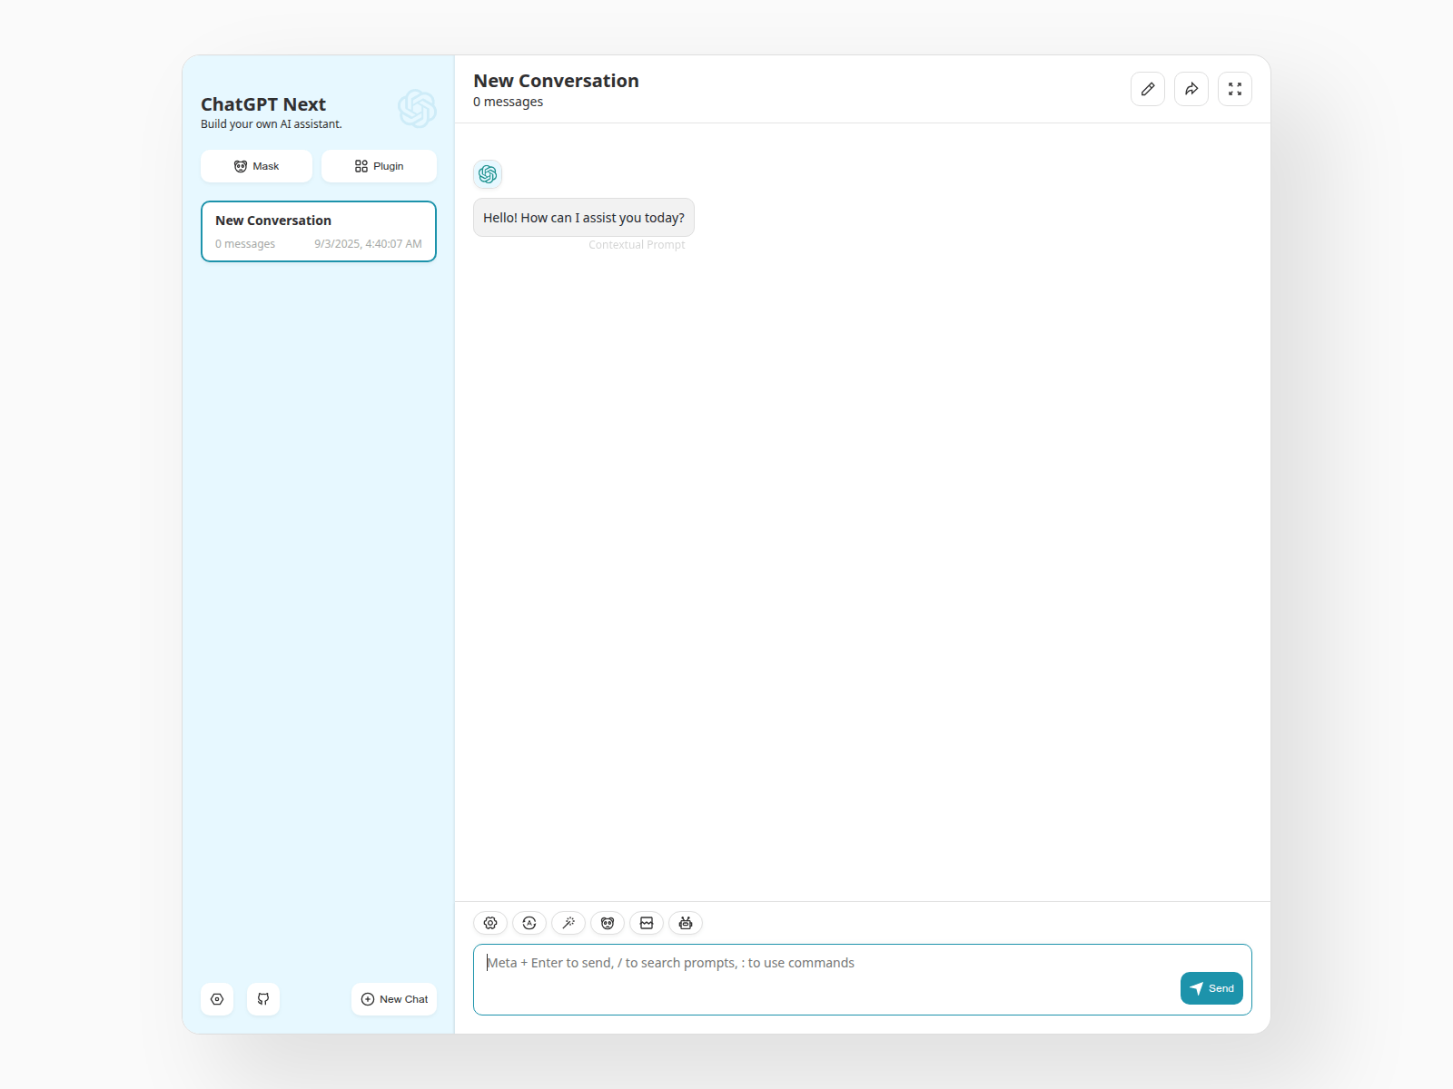This screenshot has width=1453, height=1089.
Task: Click the clear context break icon
Action: point(647,923)
